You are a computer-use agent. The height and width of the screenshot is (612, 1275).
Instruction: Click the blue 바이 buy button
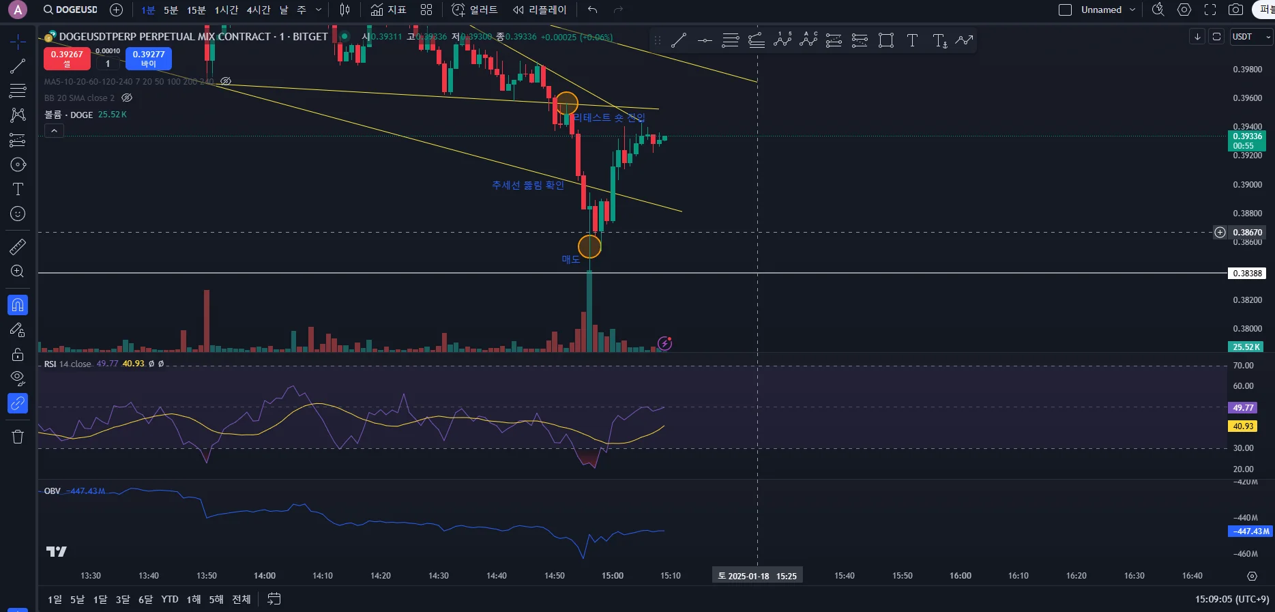[x=149, y=59]
